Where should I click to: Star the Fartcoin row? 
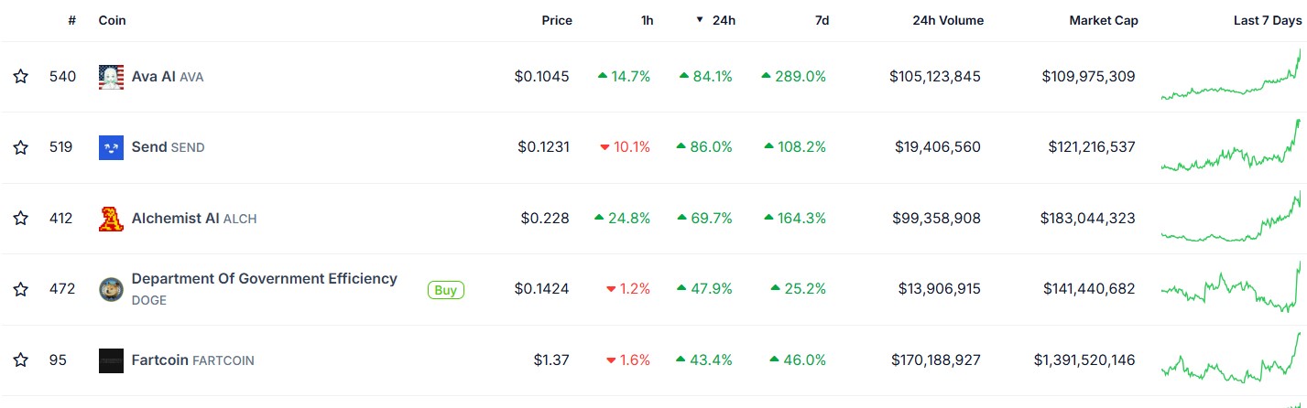[21, 360]
